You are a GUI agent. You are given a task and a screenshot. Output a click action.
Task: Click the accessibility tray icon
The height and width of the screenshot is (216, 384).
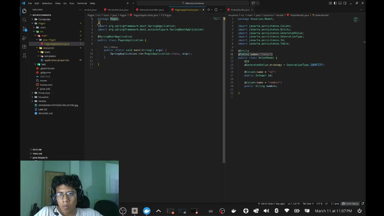(246, 211)
